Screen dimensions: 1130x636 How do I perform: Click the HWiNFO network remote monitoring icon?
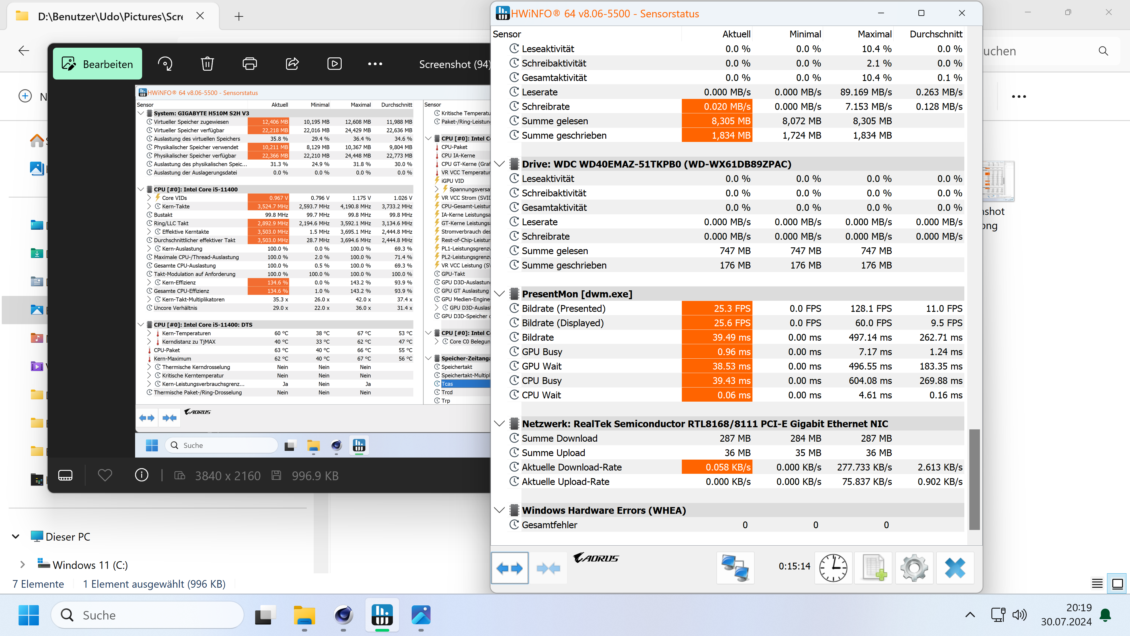735,568
